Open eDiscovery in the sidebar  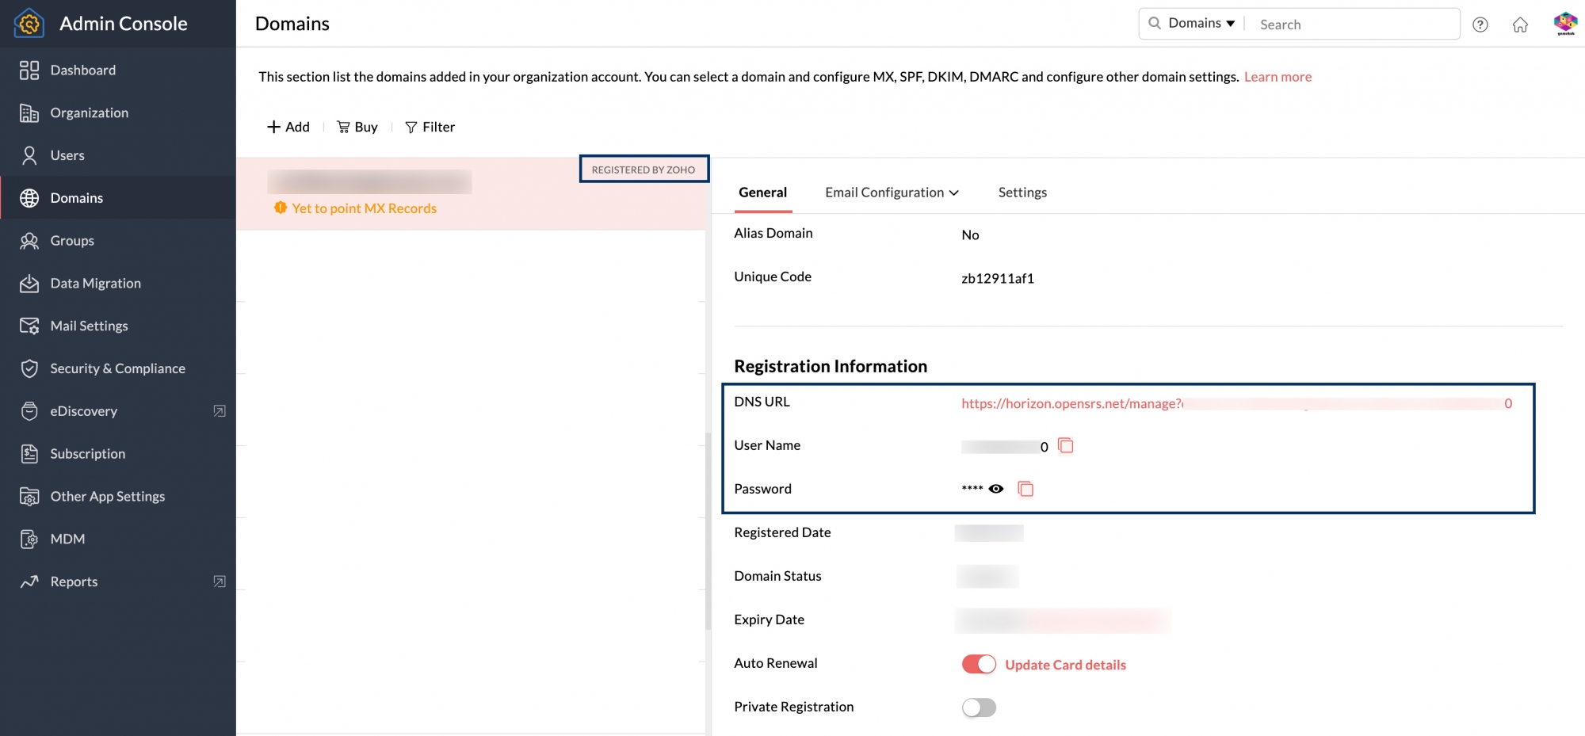[83, 411]
